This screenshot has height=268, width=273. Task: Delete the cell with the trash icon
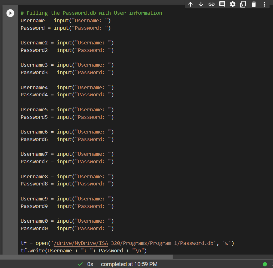254,4
